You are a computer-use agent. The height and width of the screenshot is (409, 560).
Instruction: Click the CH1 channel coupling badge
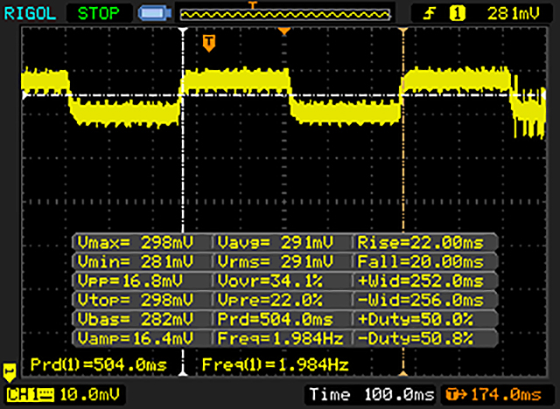click(31, 395)
